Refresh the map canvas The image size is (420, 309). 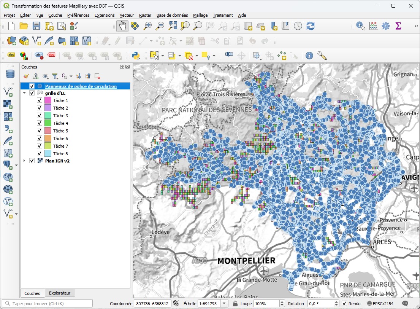(x=311, y=26)
